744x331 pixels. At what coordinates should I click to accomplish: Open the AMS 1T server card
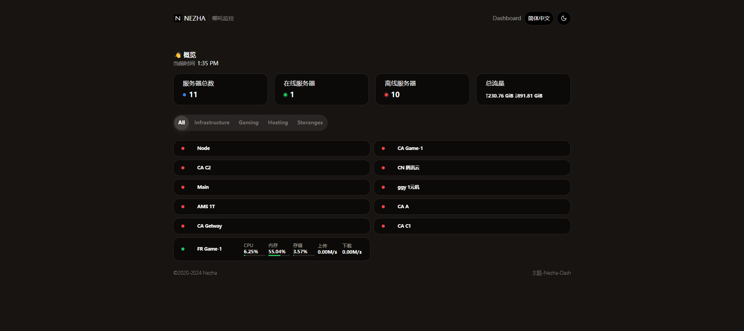coord(271,207)
